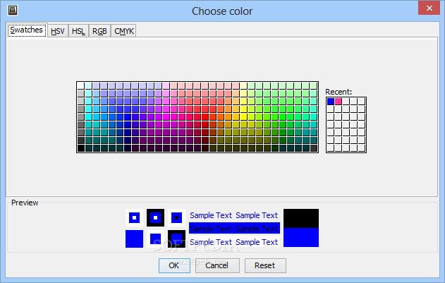Choose the black swatch at palette bottom-left

coord(81,147)
